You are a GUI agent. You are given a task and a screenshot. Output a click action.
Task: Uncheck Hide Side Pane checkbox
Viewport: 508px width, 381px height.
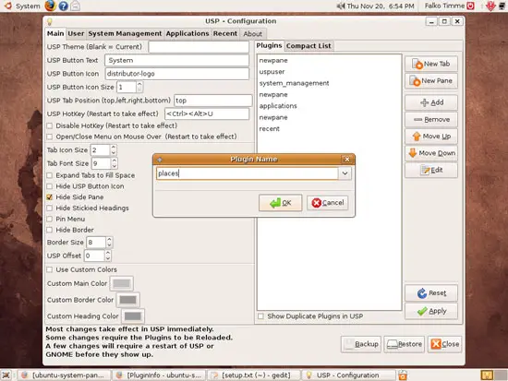pyautogui.click(x=50, y=196)
